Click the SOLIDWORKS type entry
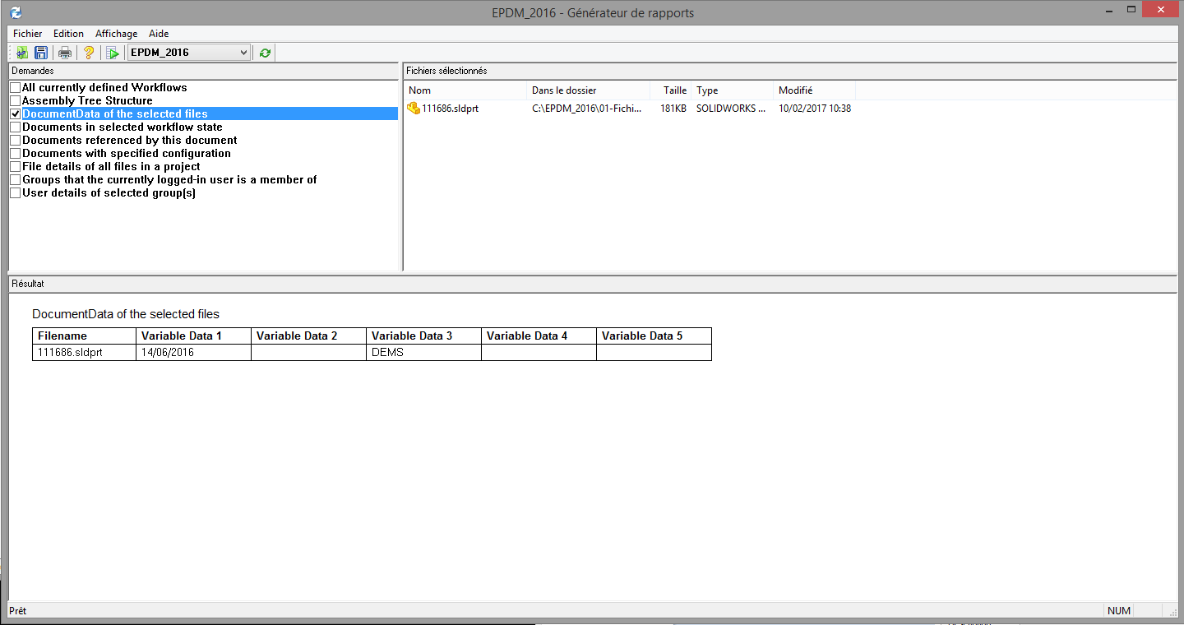Viewport: 1184px width, 625px height. tap(731, 109)
